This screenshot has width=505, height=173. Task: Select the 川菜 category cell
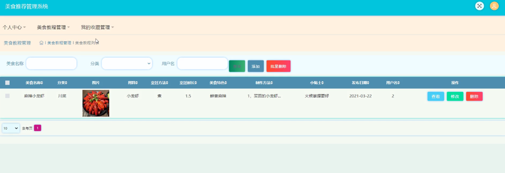(62, 96)
